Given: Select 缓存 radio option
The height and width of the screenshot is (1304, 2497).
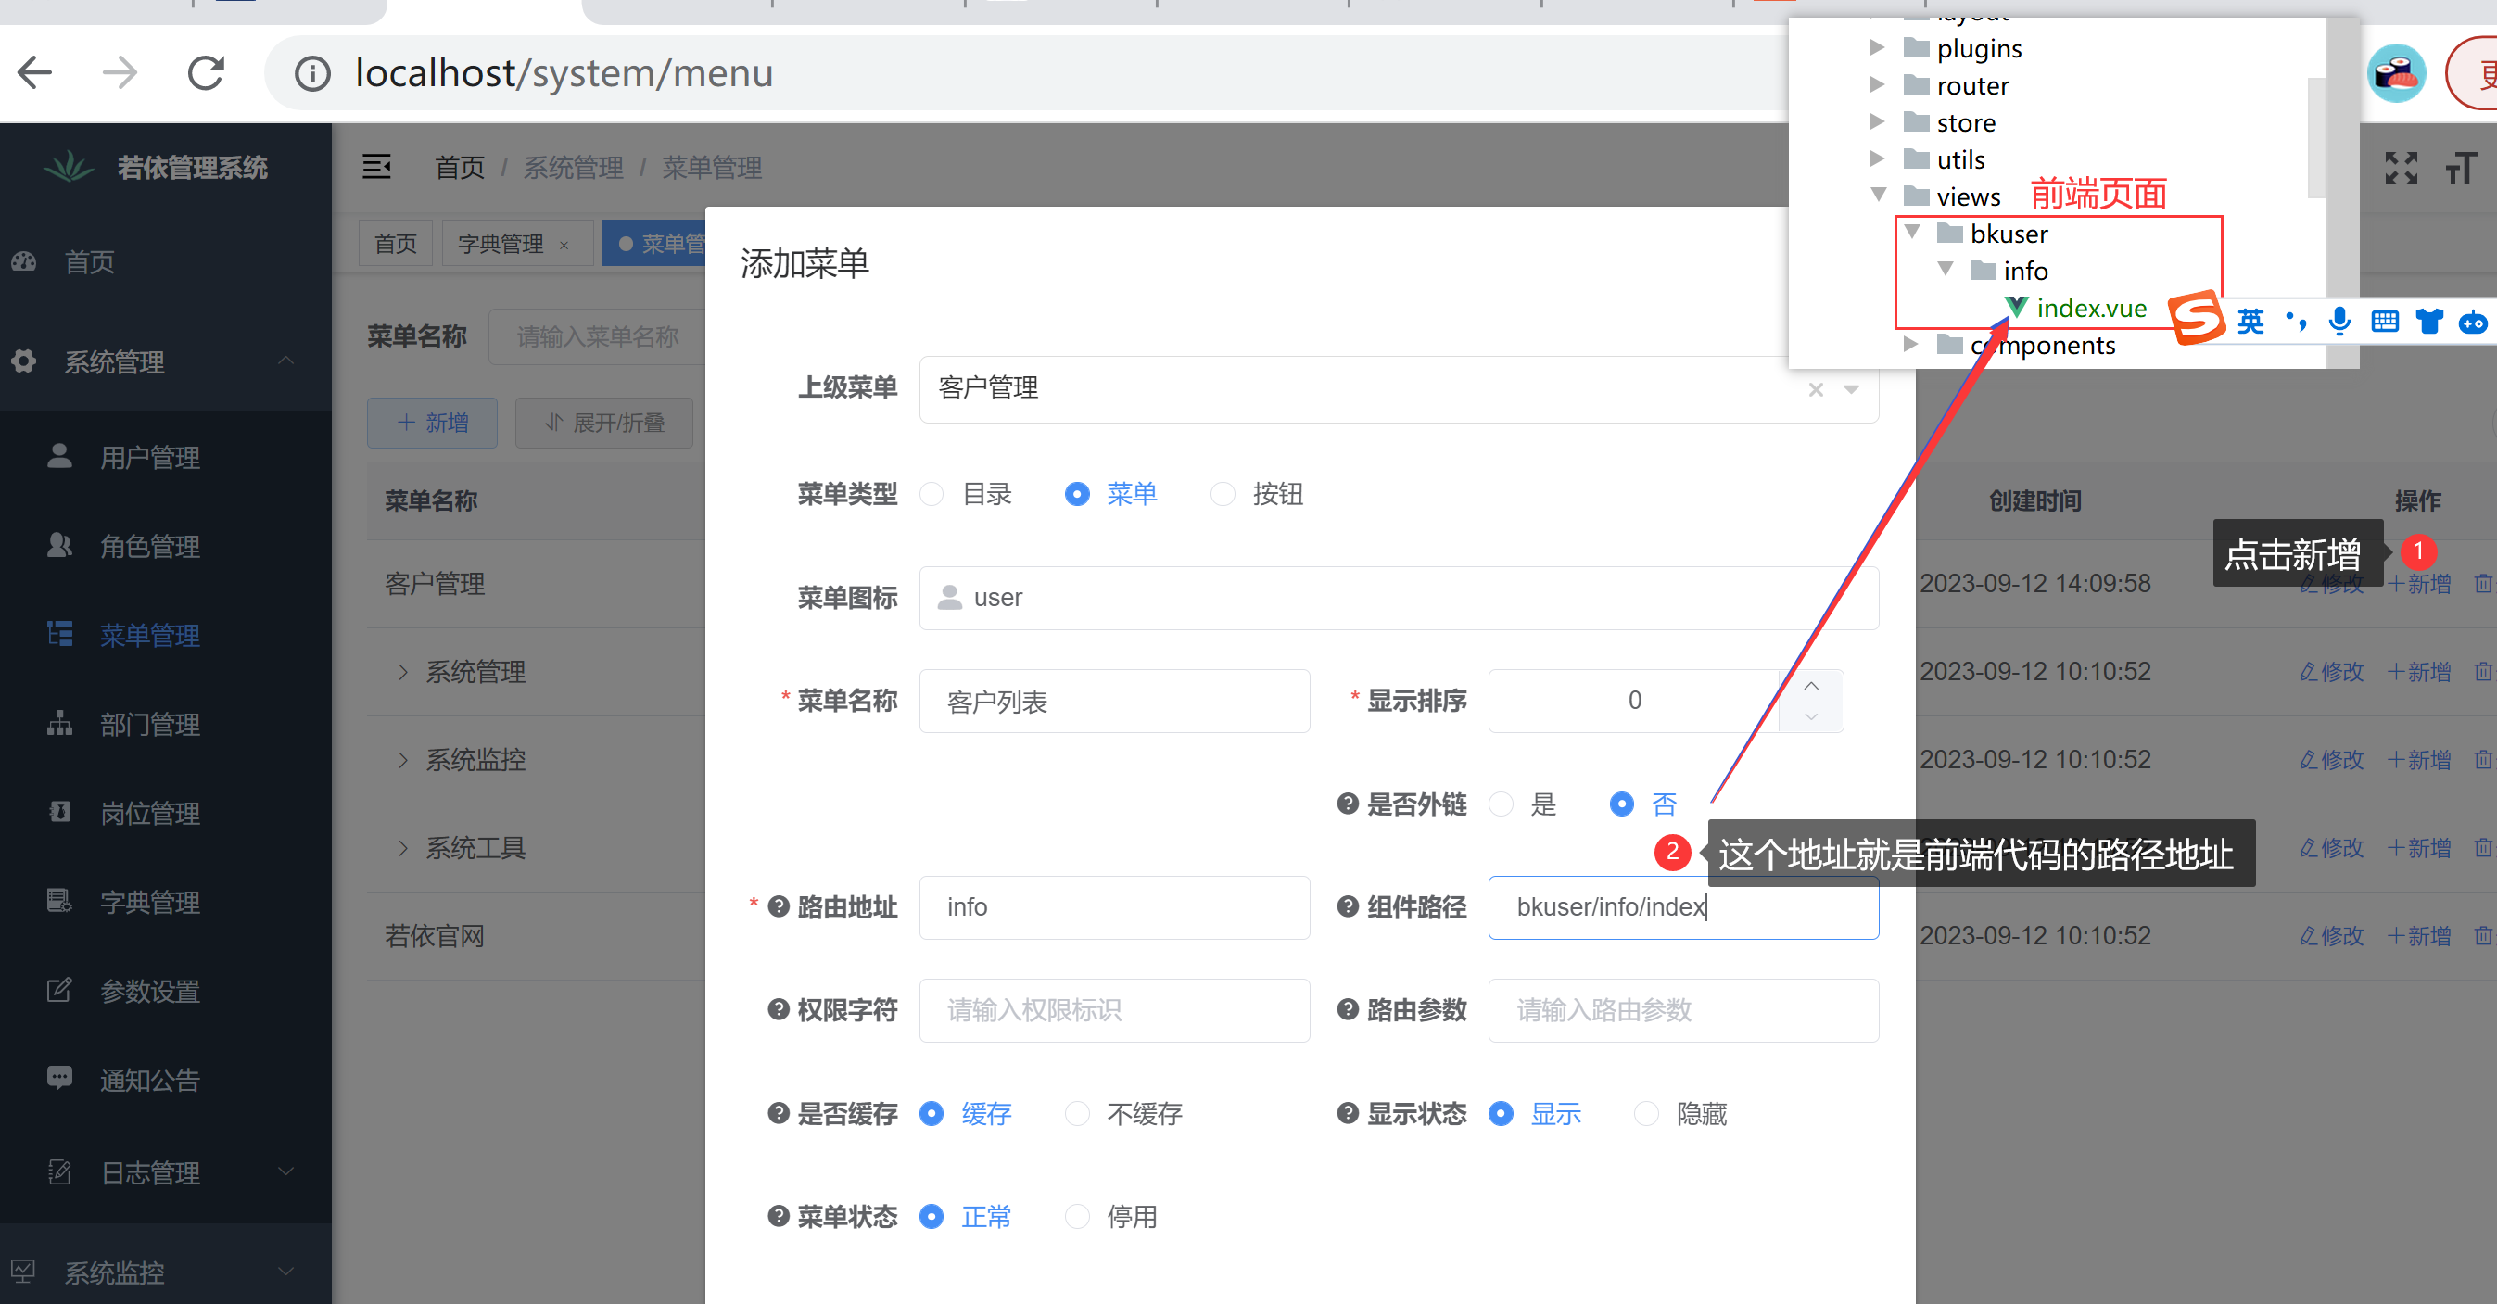Looking at the screenshot, I should click(932, 1113).
